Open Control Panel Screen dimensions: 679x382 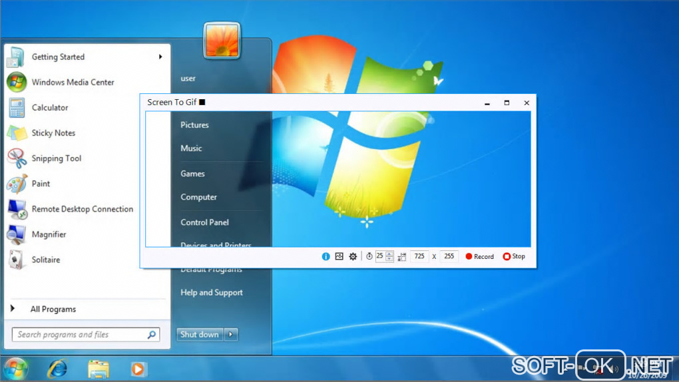click(204, 222)
